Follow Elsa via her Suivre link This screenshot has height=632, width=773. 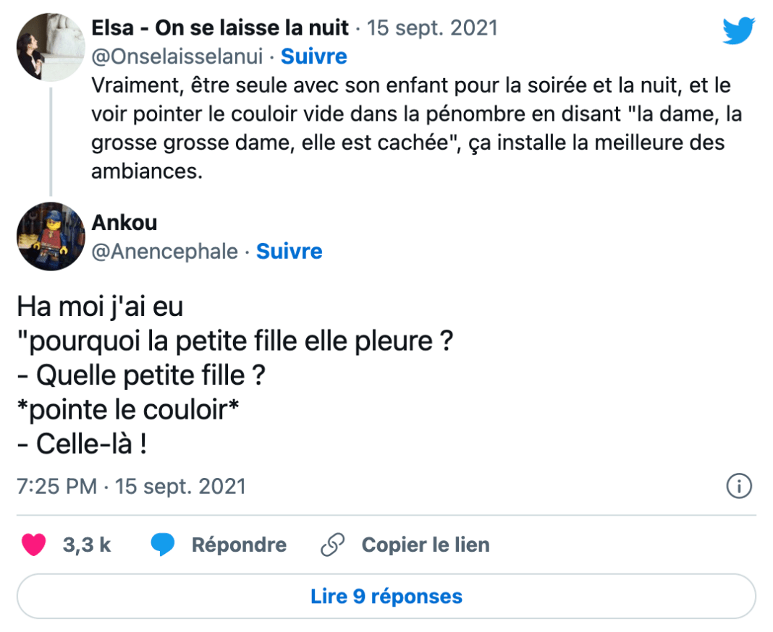pyautogui.click(x=313, y=56)
